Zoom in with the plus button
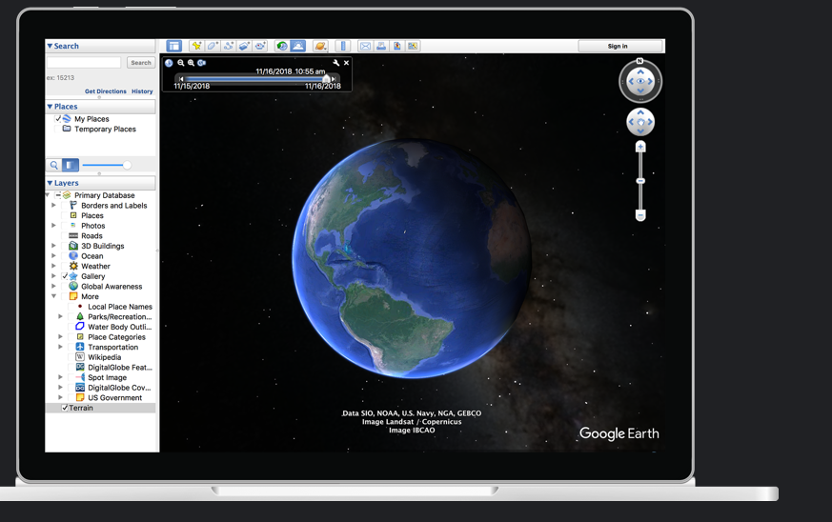This screenshot has width=832, height=522. 640,147
